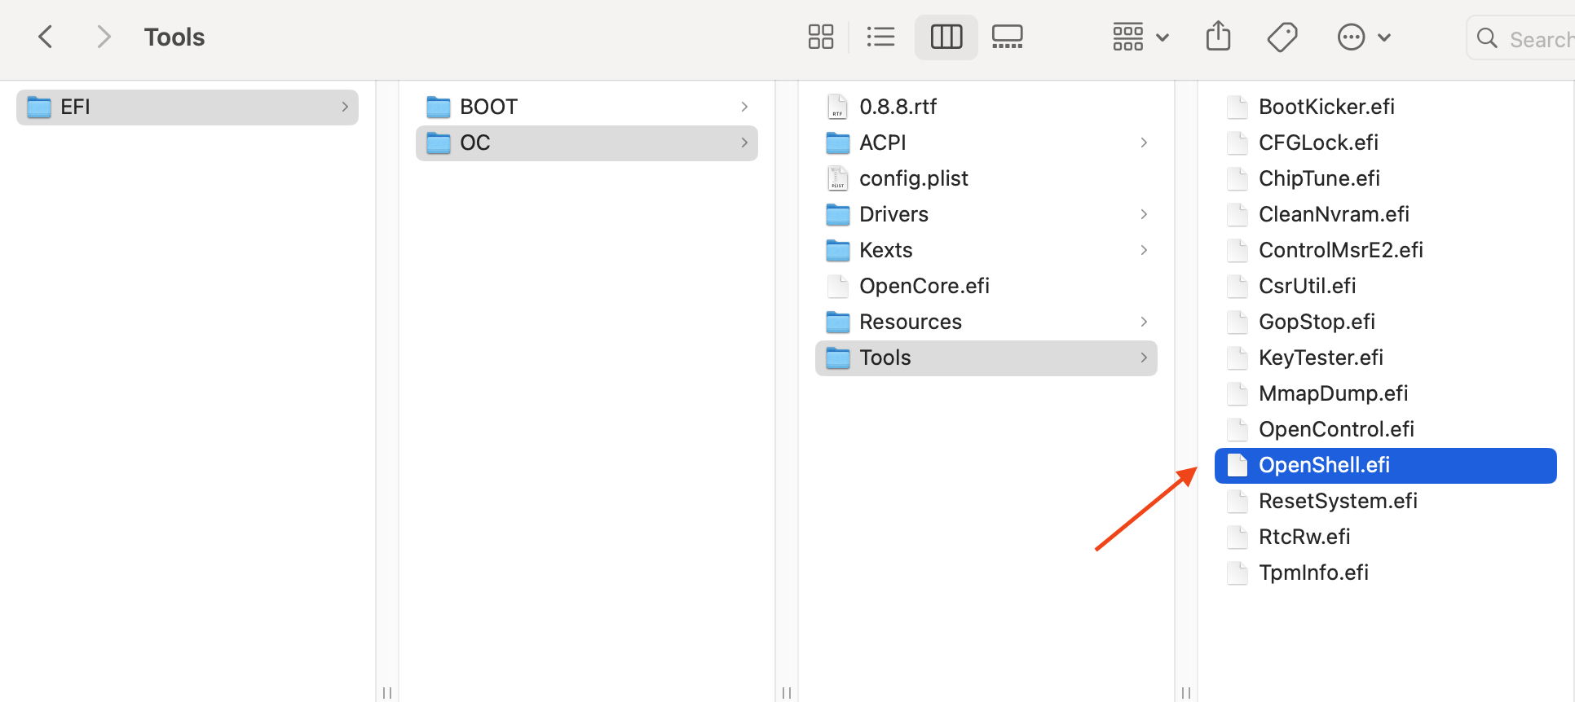This screenshot has width=1575, height=702.
Task: Select RtcRw.efi
Action: [1386, 537]
